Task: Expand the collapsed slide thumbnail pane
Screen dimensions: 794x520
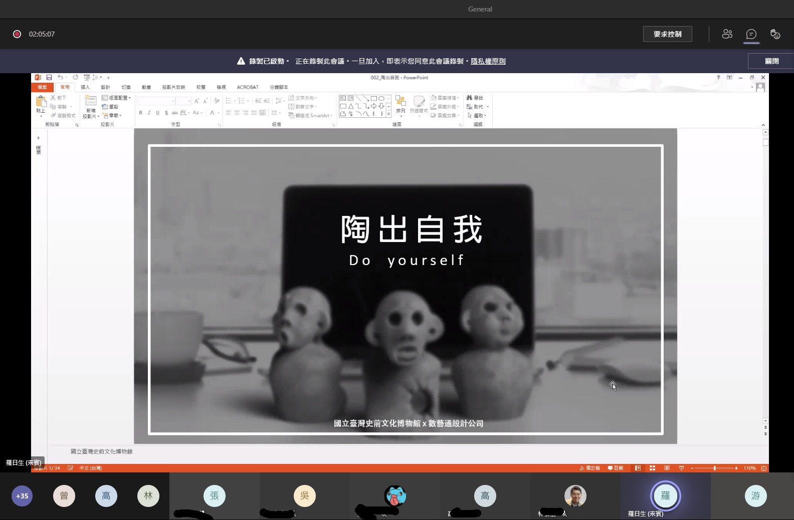Action: click(x=38, y=138)
